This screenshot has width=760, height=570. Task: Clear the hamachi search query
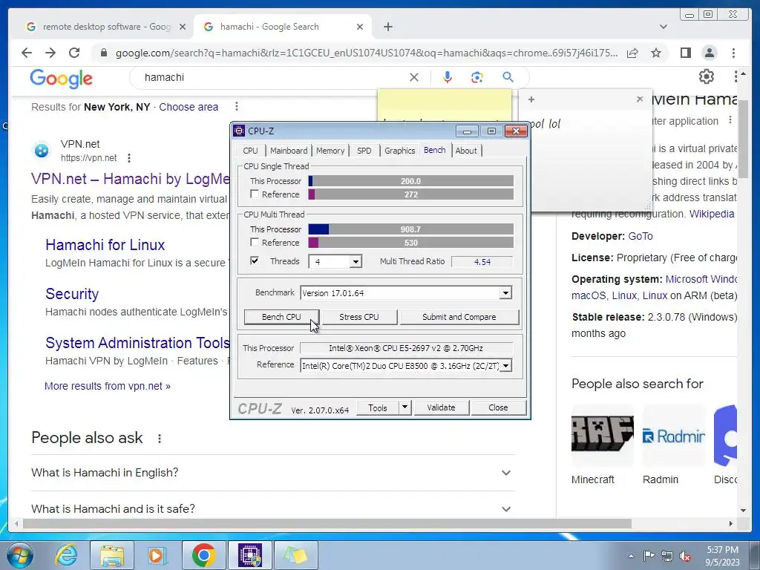tap(414, 77)
